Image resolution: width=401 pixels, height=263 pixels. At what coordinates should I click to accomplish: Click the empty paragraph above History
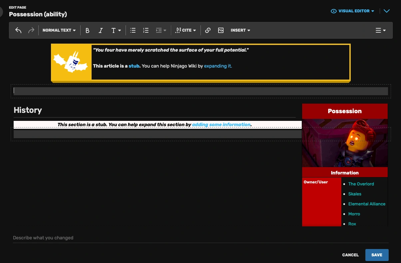pyautogui.click(x=200, y=91)
